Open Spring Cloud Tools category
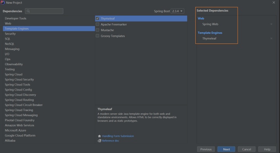This screenshot has height=153, width=280. (x=49, y=85)
